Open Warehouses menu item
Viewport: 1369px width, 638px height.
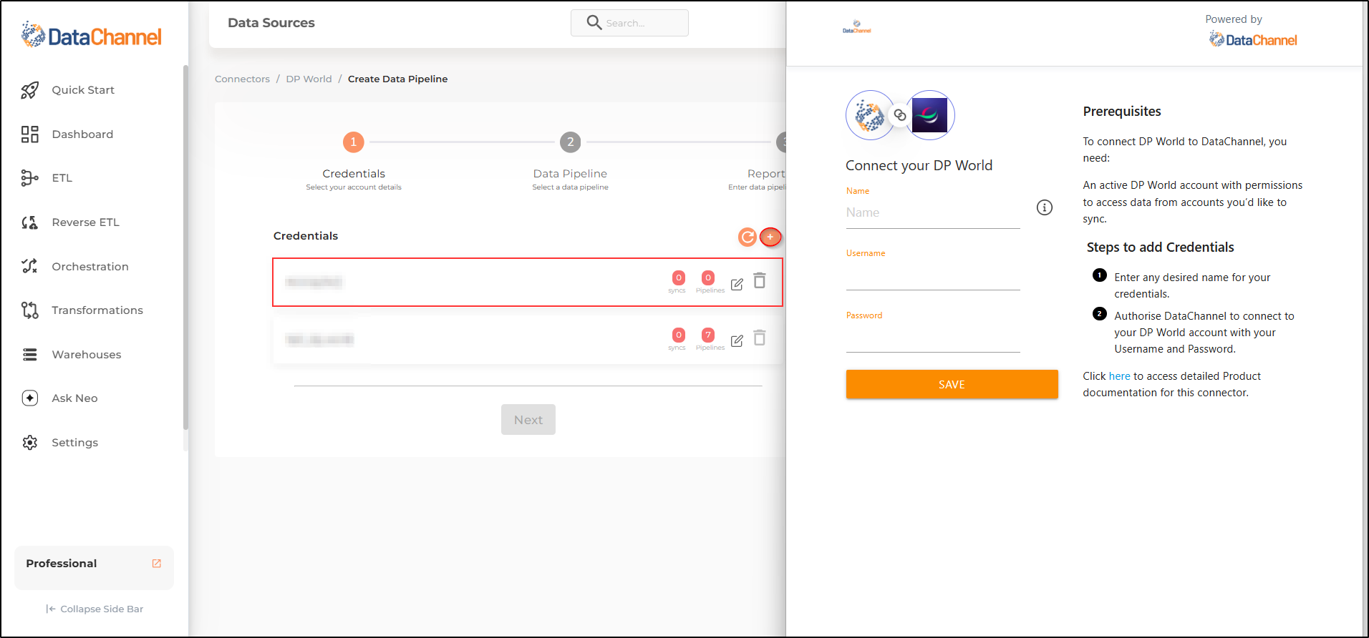coord(87,355)
